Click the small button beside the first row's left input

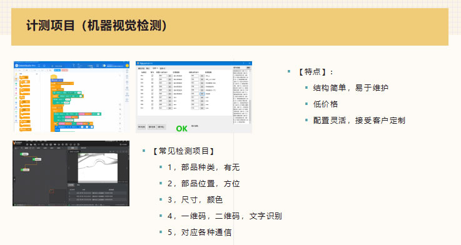pos(170,76)
